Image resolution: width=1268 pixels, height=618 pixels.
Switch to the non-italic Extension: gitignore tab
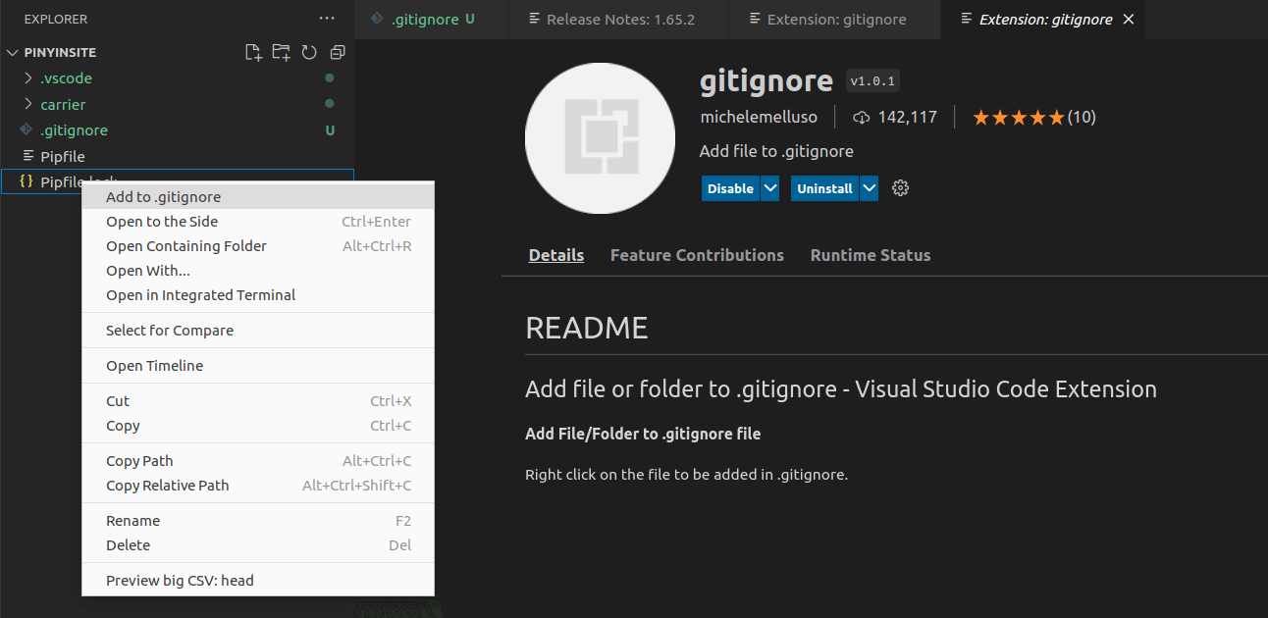(x=834, y=19)
